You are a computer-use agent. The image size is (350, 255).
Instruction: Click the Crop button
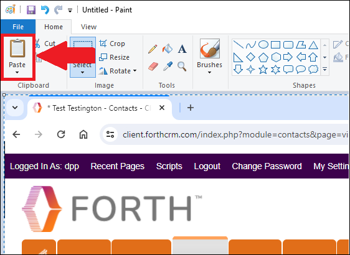112,44
